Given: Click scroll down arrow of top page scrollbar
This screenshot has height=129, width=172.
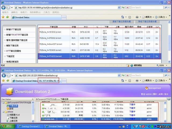Looking at the screenshot, I should coord(169,62).
